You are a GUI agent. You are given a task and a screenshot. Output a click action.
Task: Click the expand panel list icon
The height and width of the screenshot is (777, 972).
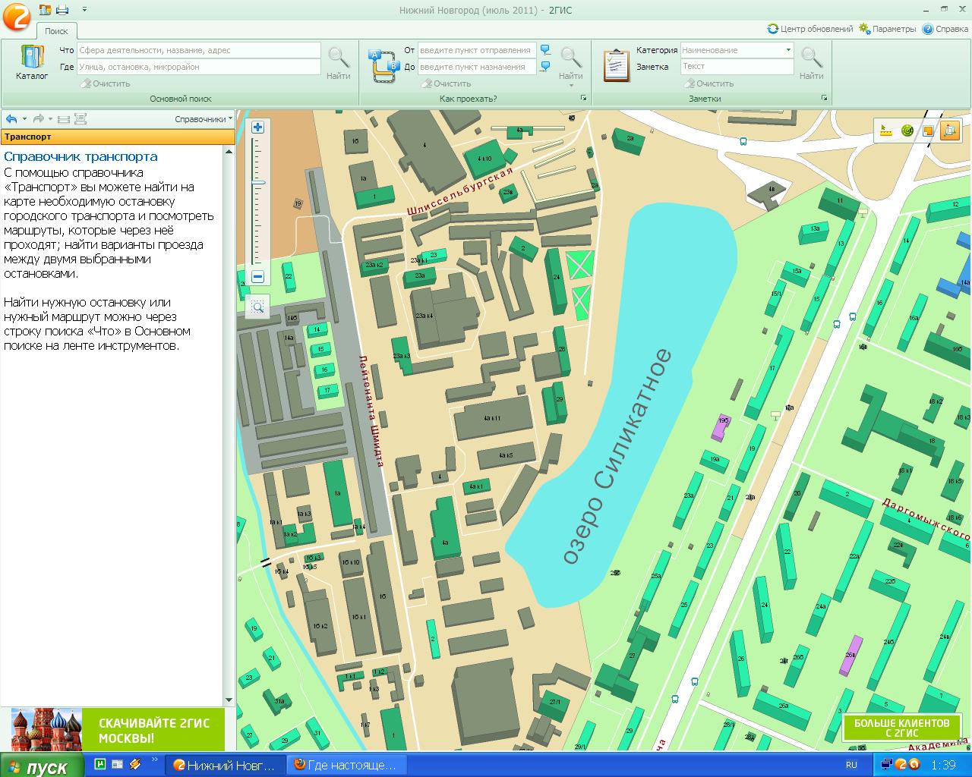pos(80,119)
